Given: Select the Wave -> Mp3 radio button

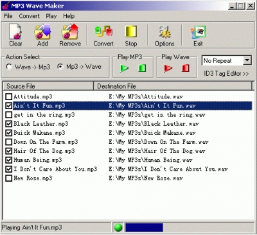Looking at the screenshot, I should (x=9, y=67).
